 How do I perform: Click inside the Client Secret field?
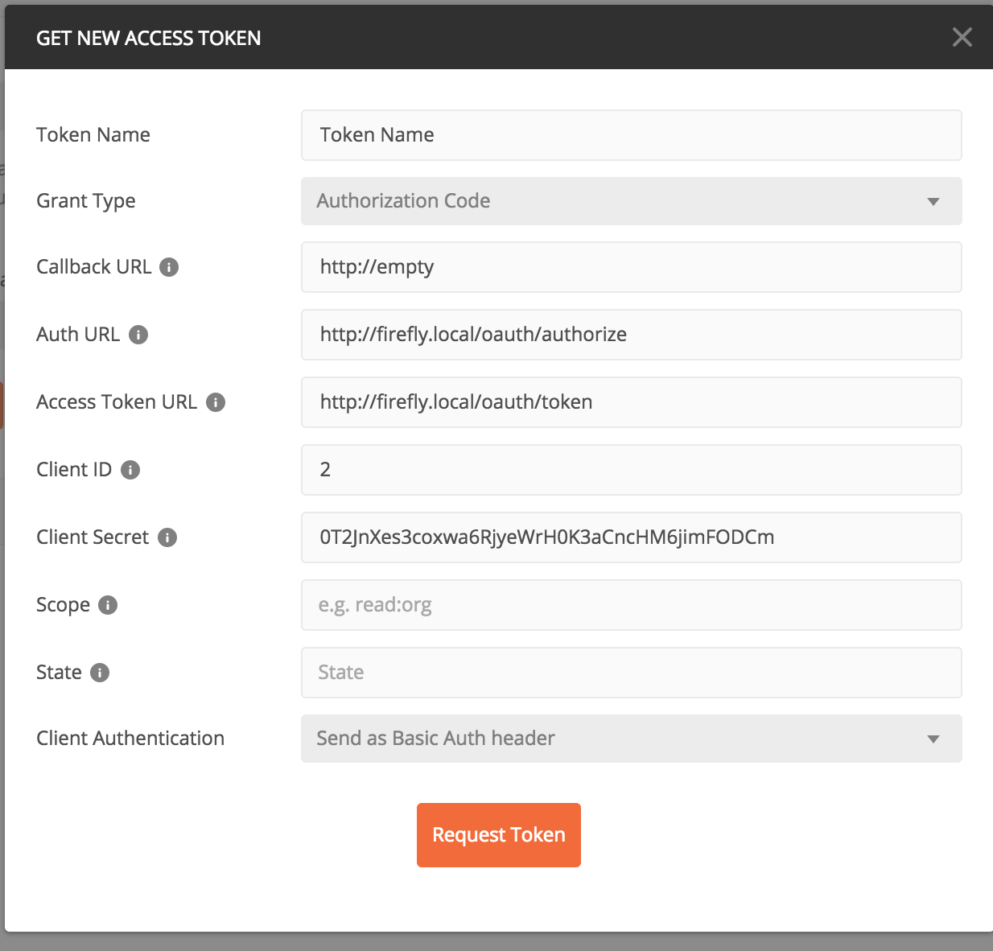[632, 537]
